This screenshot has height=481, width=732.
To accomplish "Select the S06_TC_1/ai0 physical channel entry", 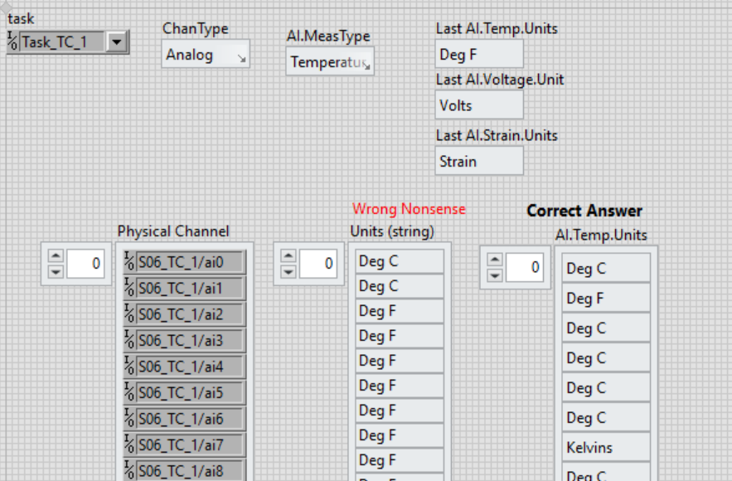I will pos(190,262).
